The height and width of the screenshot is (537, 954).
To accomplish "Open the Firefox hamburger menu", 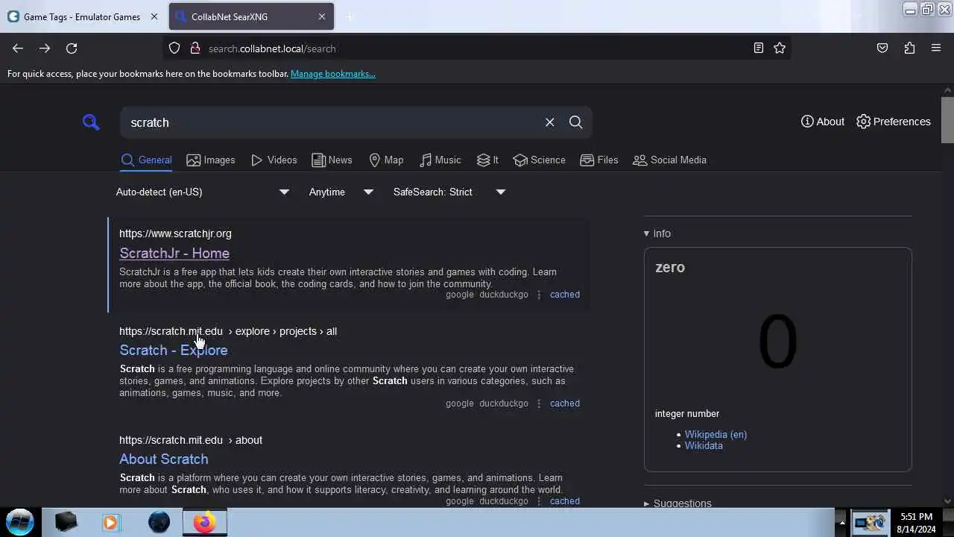I will click(936, 48).
